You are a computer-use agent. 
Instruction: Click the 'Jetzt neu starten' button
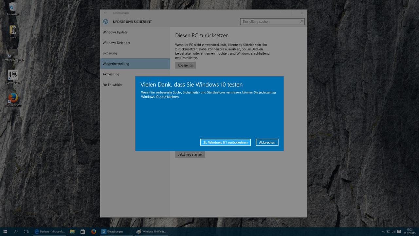[190, 154]
